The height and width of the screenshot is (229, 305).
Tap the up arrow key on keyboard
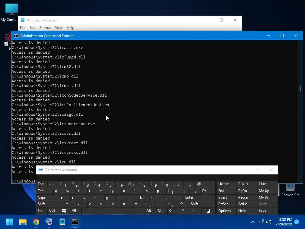point(181,204)
